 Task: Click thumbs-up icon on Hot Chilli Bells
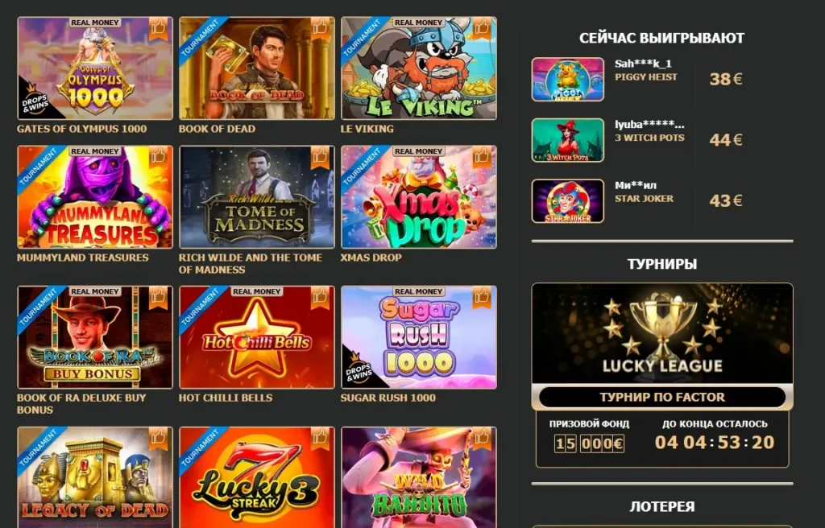pyautogui.click(x=320, y=297)
